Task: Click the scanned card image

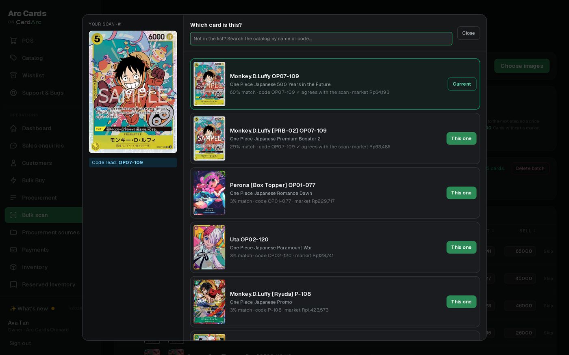Action: click(x=133, y=92)
